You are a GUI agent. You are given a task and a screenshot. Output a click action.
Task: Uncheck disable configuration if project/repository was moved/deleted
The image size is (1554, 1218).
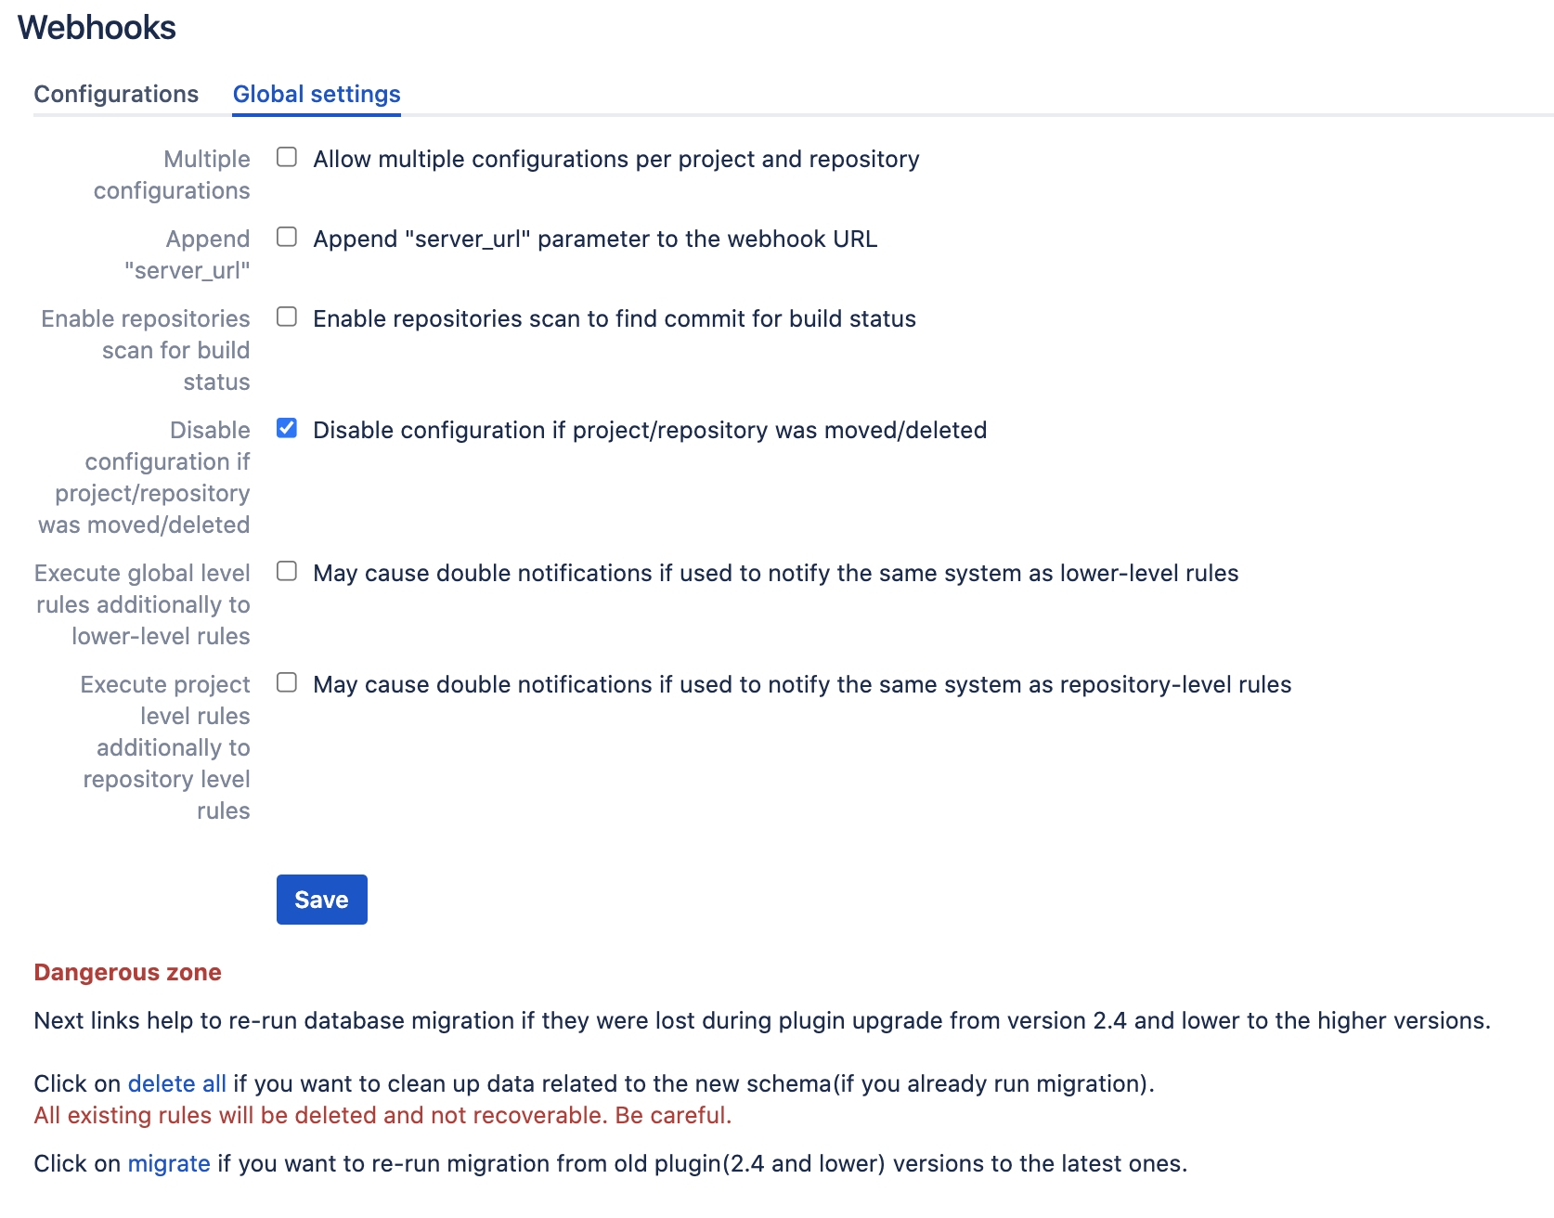(x=287, y=428)
